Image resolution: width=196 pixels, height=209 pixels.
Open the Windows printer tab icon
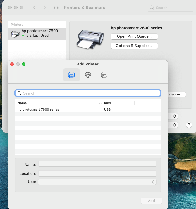coord(104,75)
